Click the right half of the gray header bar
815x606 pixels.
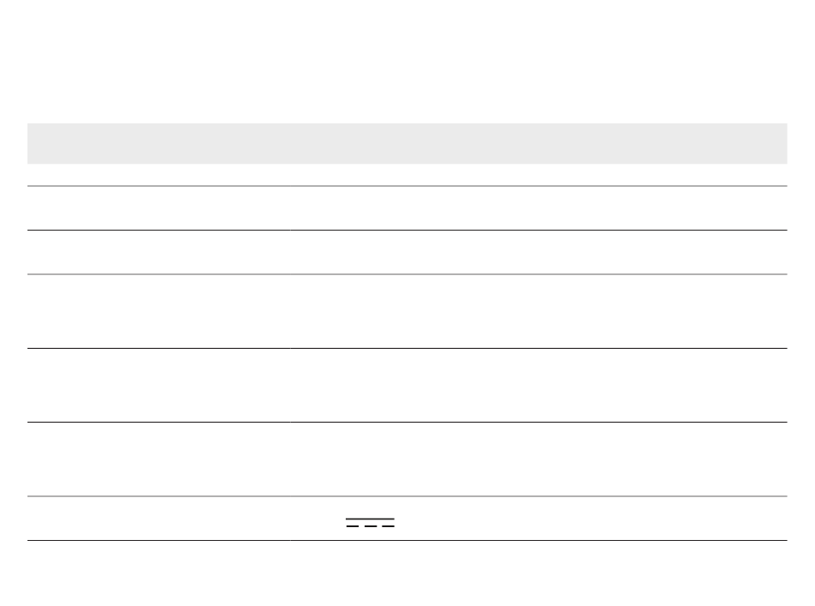(597, 143)
